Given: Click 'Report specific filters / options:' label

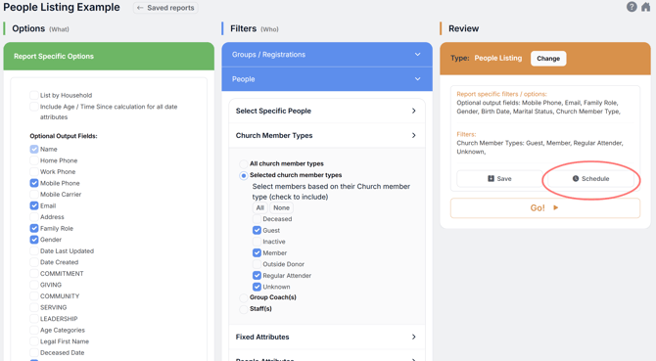Looking at the screenshot, I should [501, 94].
